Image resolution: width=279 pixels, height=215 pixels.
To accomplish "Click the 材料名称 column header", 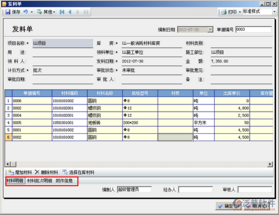I will [x=105, y=94].
